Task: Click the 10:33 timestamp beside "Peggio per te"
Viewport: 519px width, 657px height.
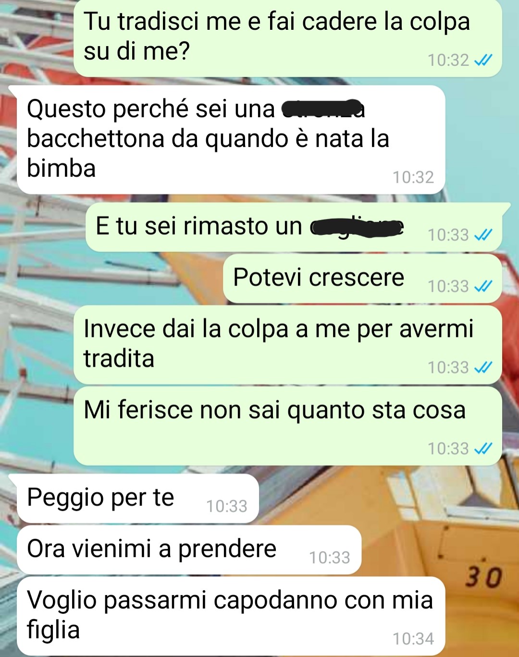Action: (x=227, y=506)
